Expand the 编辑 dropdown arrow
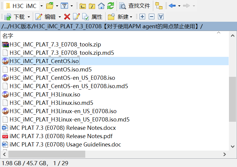 click(60, 17)
